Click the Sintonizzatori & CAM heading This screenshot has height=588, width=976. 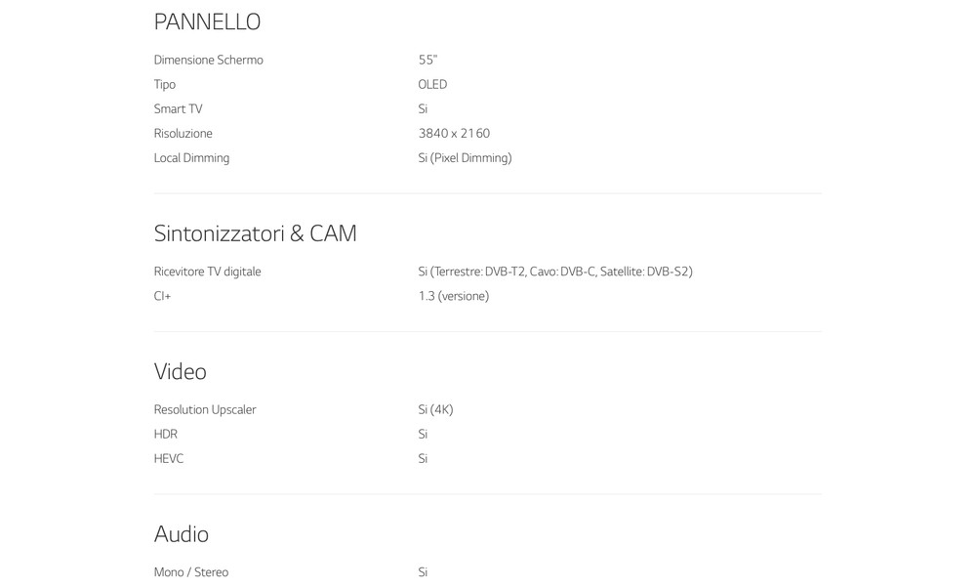(x=255, y=233)
